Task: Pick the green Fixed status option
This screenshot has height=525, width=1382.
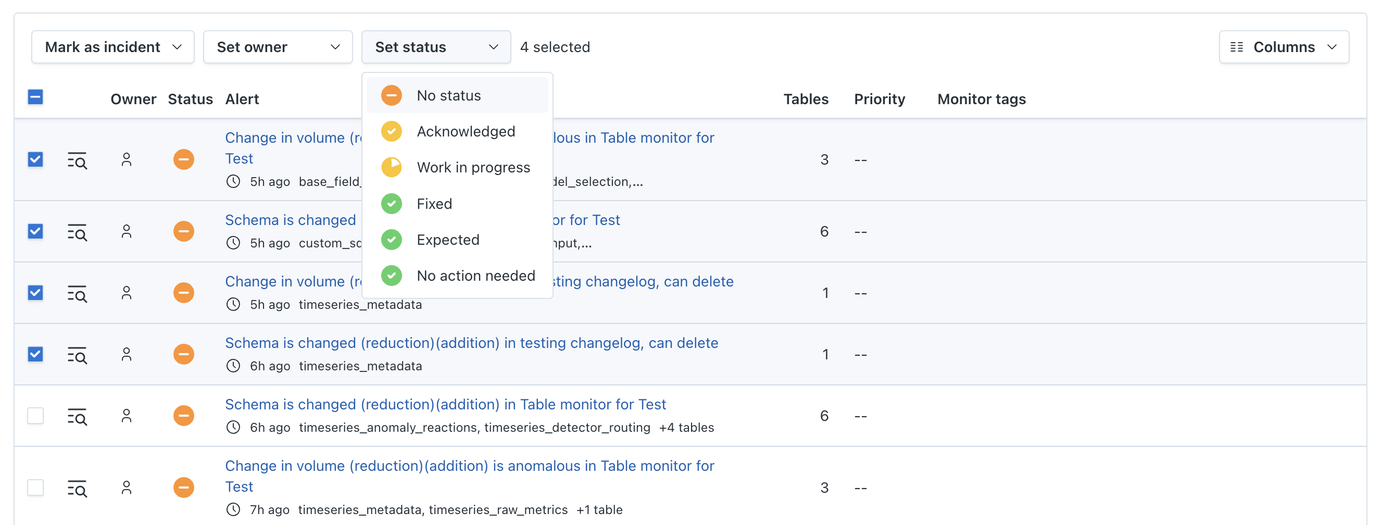Action: click(x=434, y=204)
